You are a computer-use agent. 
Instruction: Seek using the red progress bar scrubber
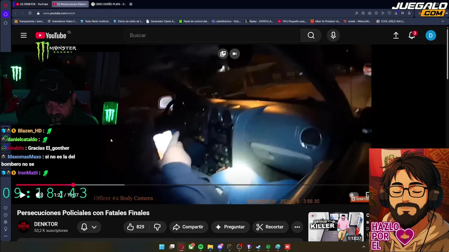pyautogui.click(x=73, y=185)
